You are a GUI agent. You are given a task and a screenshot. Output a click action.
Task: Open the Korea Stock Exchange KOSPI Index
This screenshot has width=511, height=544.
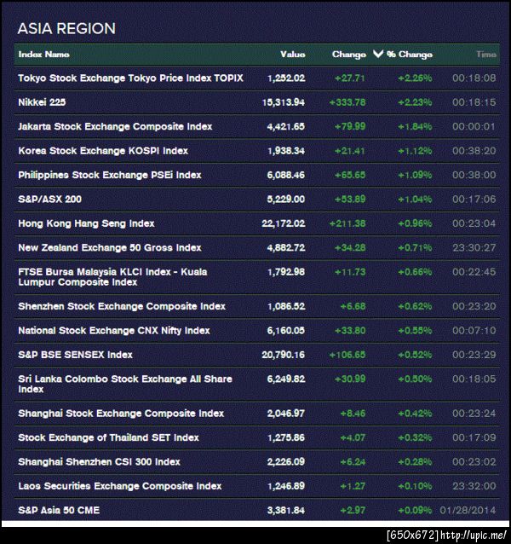[x=103, y=151]
